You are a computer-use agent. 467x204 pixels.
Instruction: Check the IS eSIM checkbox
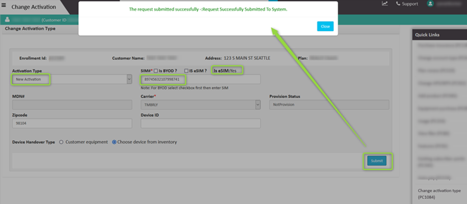pyautogui.click(x=186, y=70)
